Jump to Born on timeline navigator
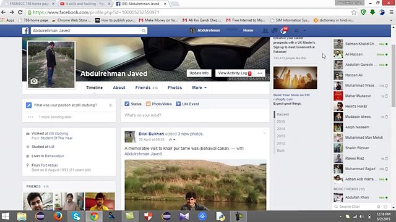The image size is (396, 222). pyautogui.click(x=280, y=150)
